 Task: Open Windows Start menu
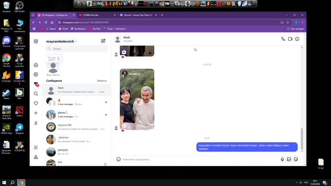(4, 183)
